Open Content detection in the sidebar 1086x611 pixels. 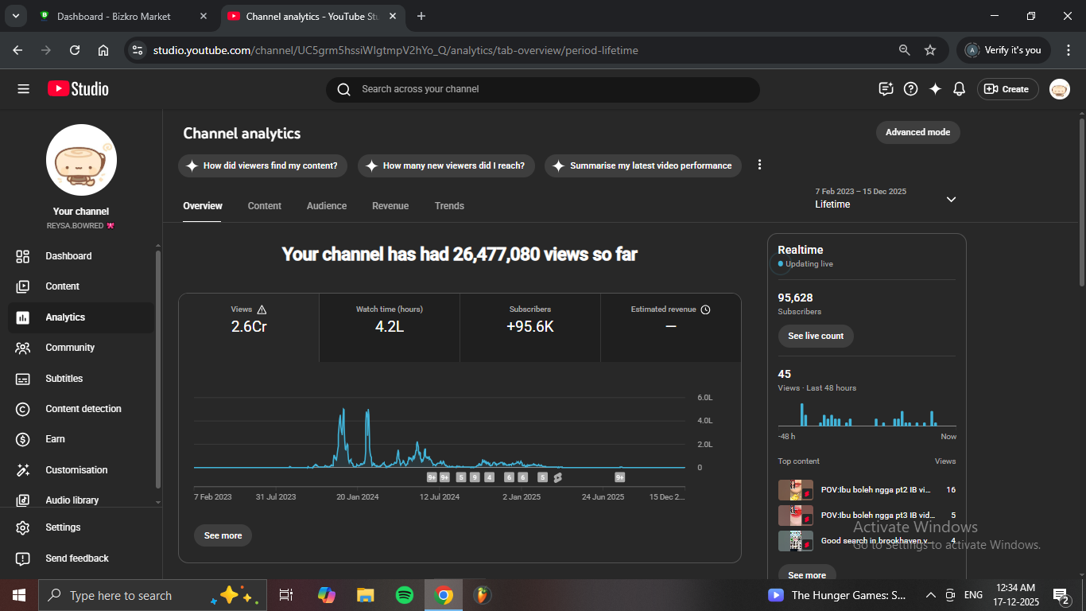pos(83,409)
